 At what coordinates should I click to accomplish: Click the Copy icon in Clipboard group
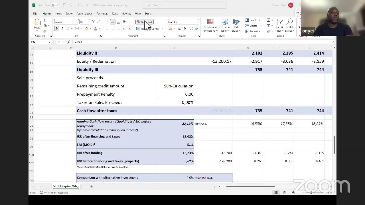coord(45,26)
